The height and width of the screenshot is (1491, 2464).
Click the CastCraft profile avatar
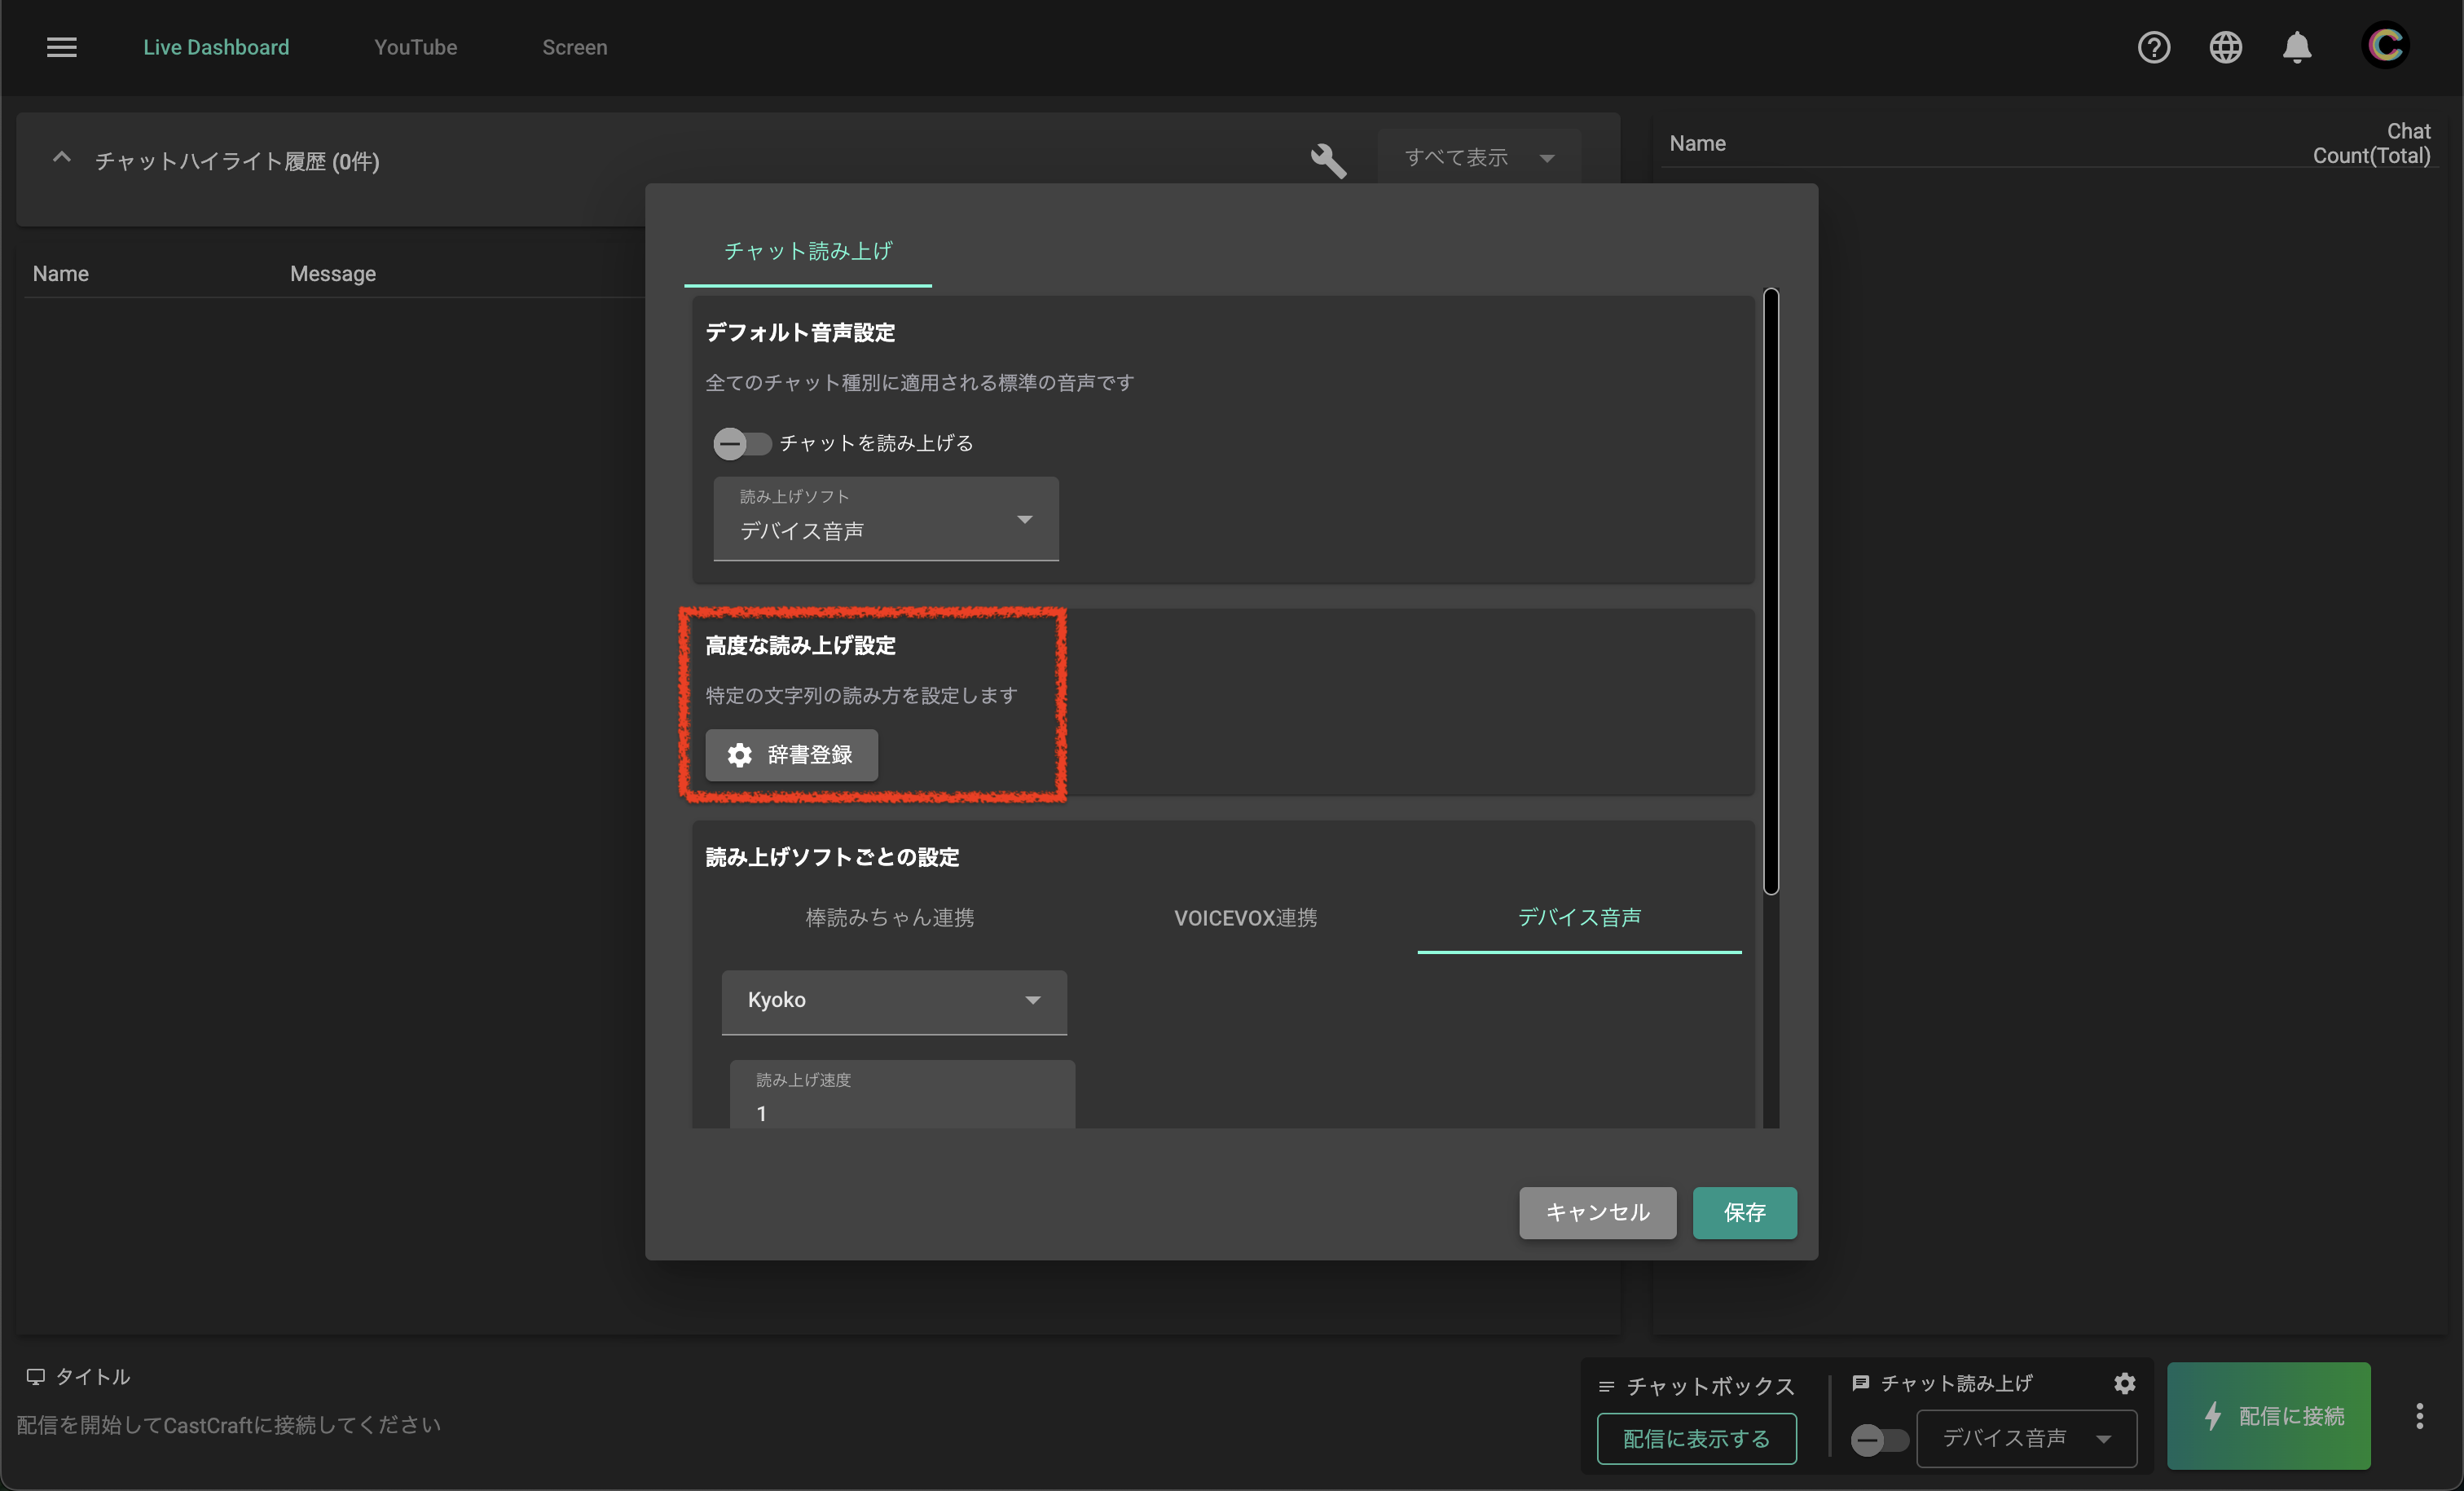pos(2385,46)
